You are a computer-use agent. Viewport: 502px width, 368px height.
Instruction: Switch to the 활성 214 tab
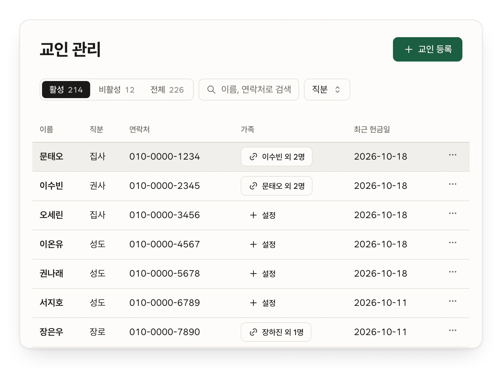point(66,90)
